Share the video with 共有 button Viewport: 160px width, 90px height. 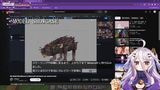point(85,80)
